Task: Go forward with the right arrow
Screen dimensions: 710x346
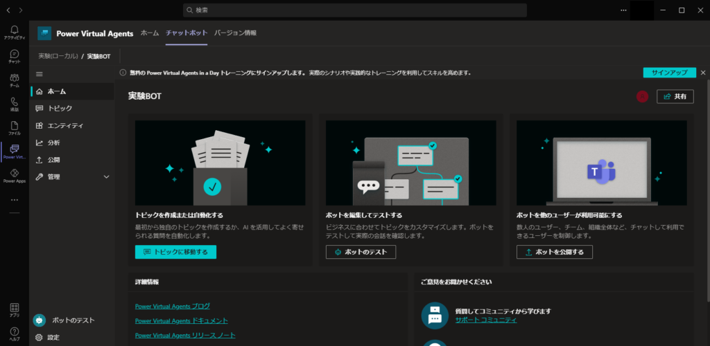Action: [x=21, y=10]
